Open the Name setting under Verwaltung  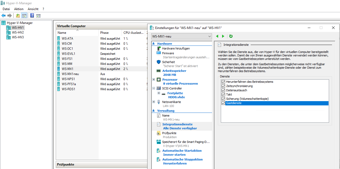click(166, 116)
